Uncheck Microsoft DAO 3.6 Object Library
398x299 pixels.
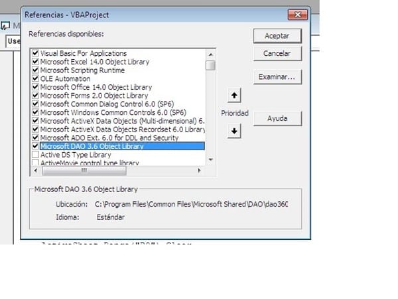(35, 146)
